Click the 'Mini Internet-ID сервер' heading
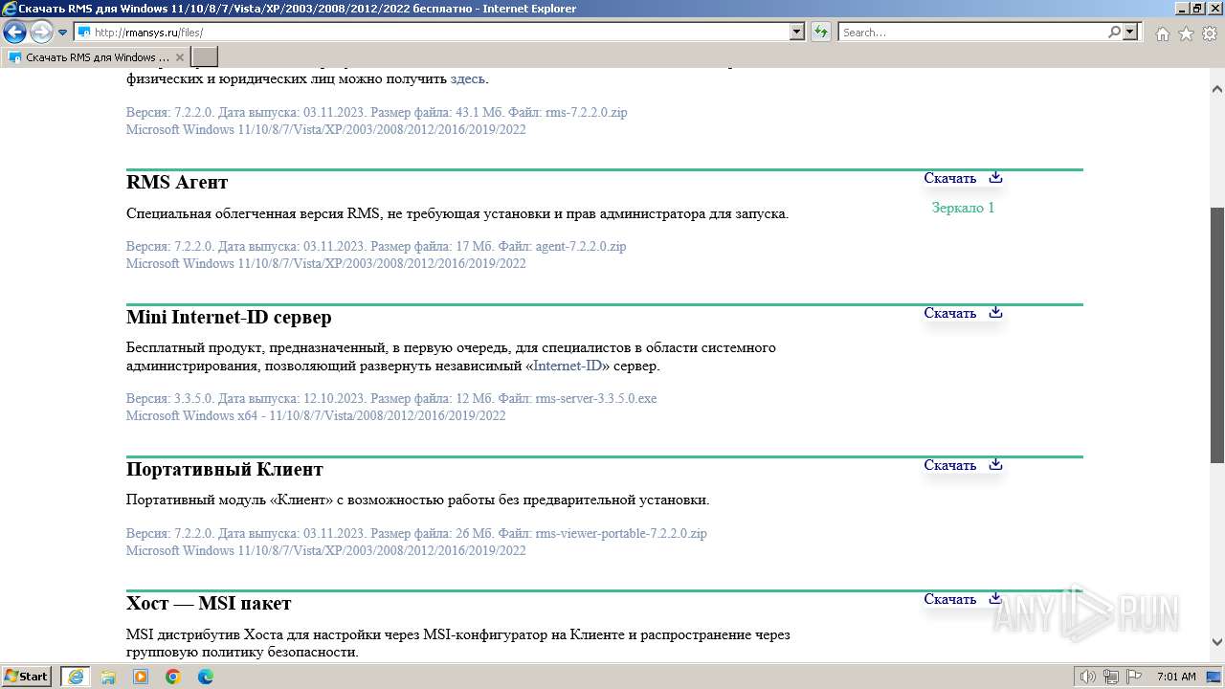The image size is (1225, 689). point(229,317)
